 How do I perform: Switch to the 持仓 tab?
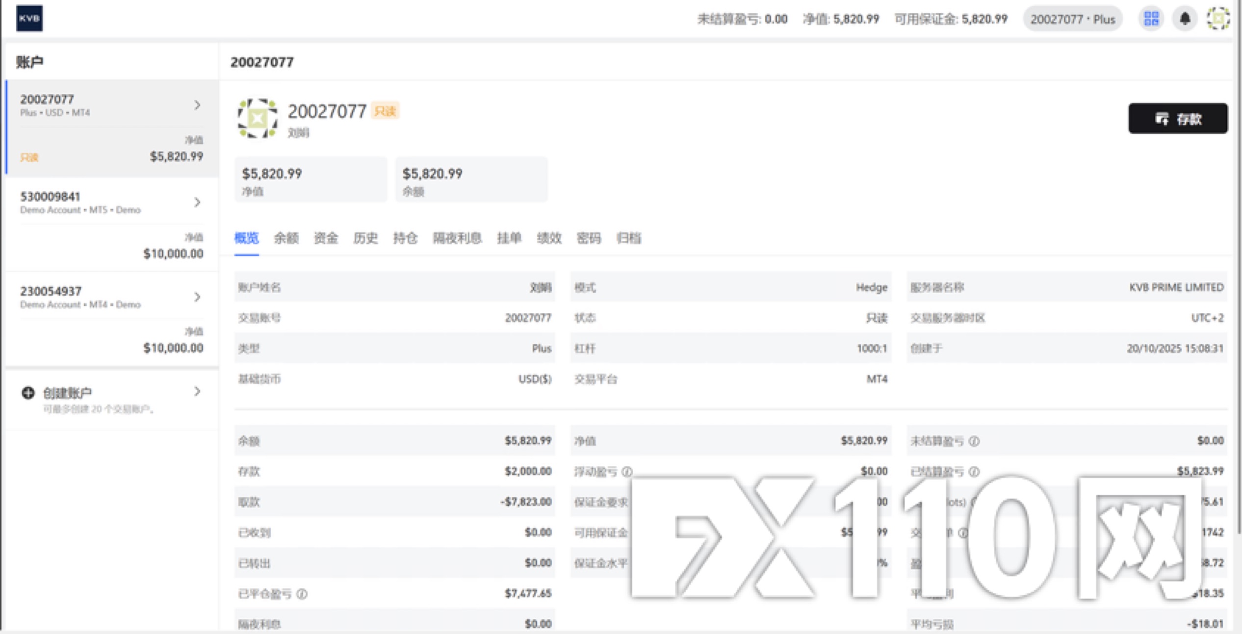405,238
